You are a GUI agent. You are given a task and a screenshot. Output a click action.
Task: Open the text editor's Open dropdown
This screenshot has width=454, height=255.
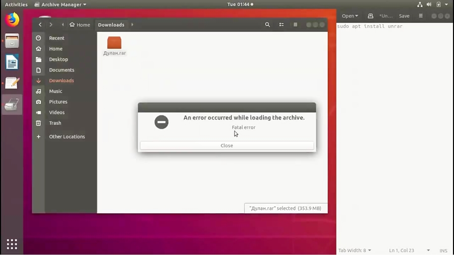[350, 16]
